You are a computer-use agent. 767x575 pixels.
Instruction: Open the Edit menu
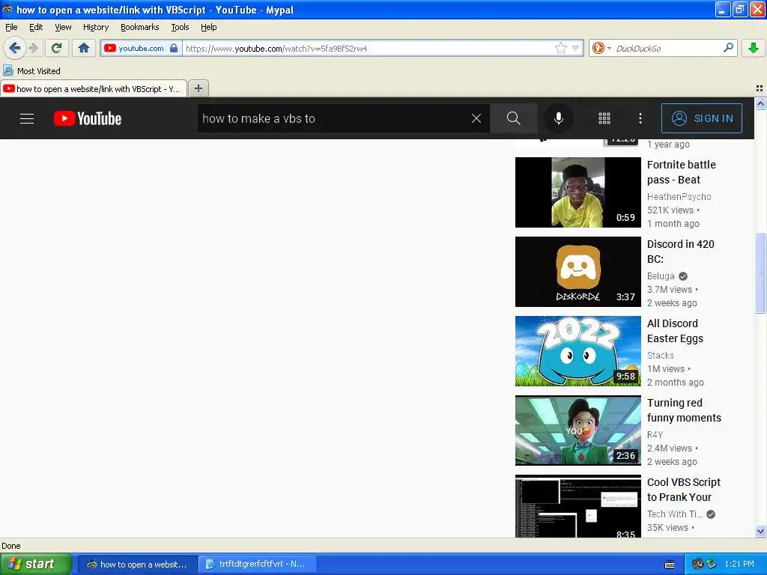tap(36, 27)
